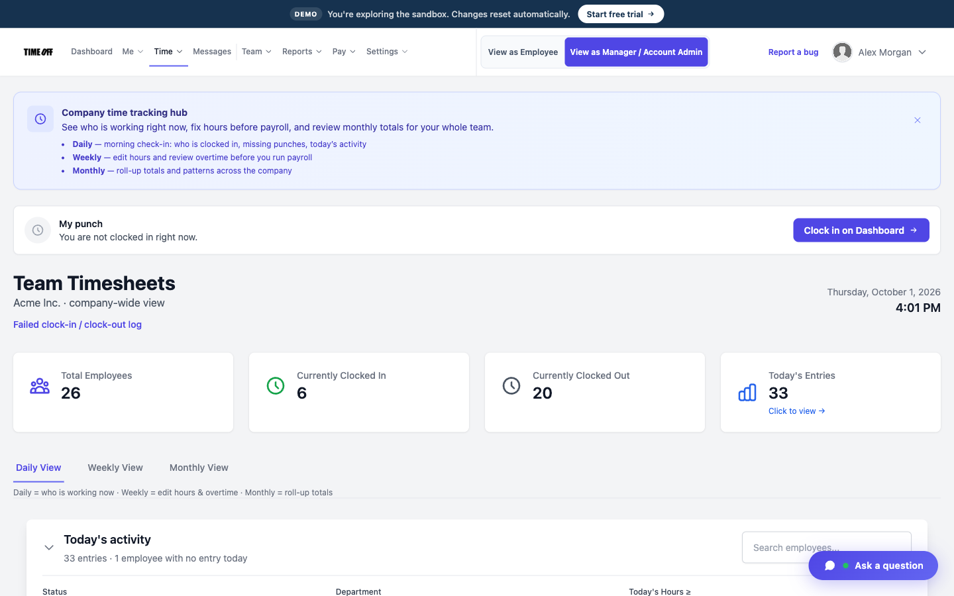
Task: Go to Dashboard in navigation
Action: pyautogui.click(x=91, y=52)
